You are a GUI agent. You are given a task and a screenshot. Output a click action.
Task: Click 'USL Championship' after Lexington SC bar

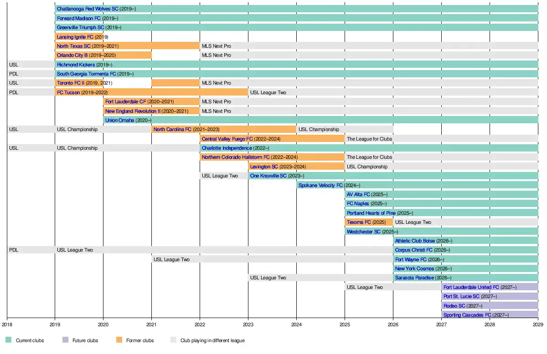[367, 167]
